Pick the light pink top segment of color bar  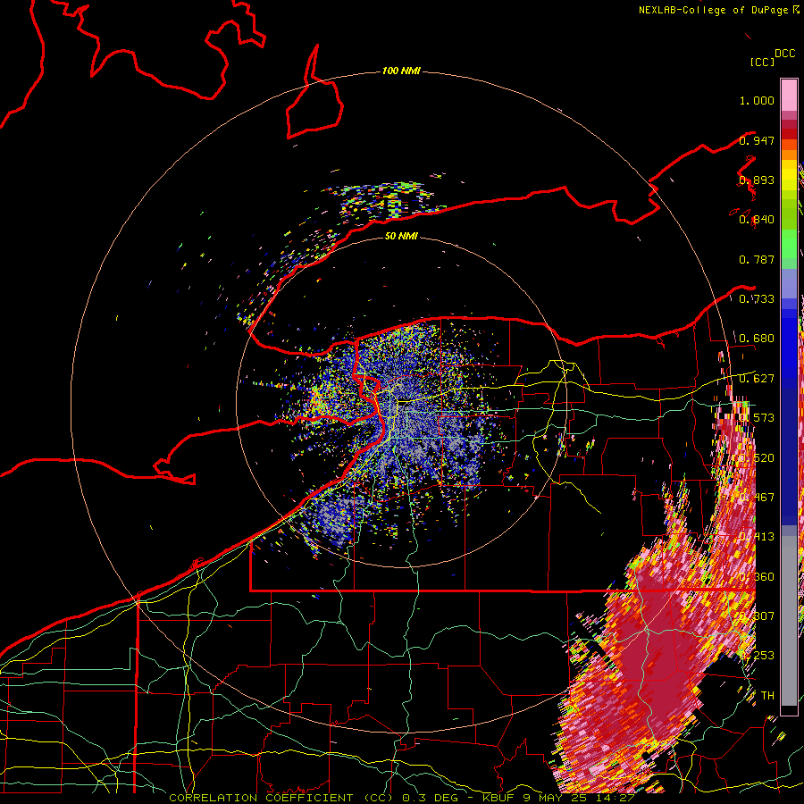[789, 95]
